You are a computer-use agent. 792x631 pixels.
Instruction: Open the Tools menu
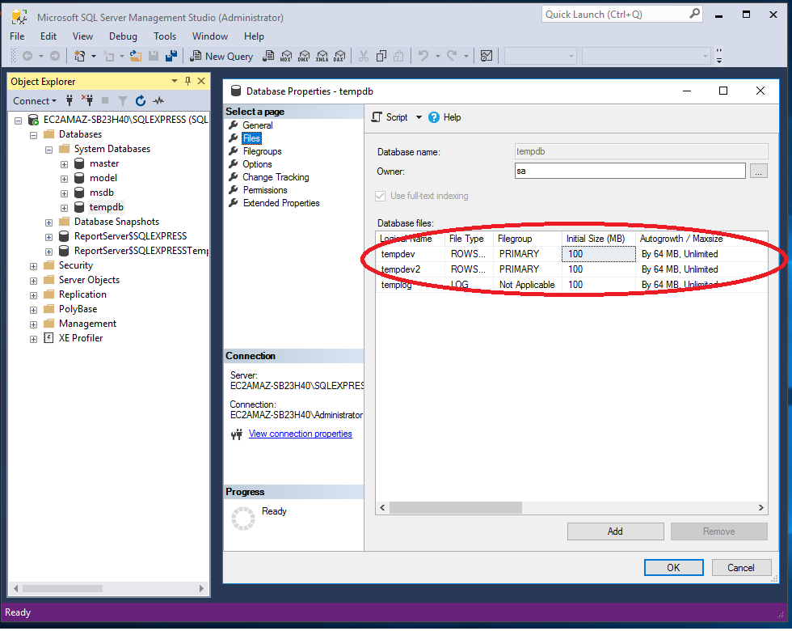[165, 36]
